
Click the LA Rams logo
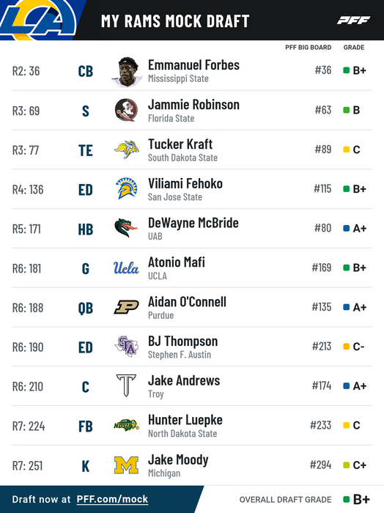pos(39,20)
